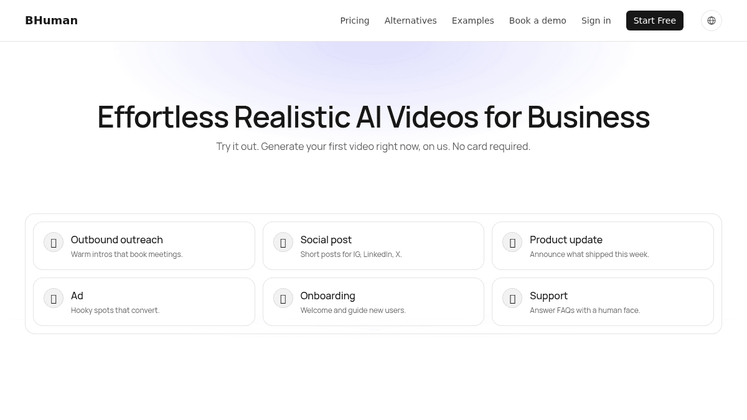Click the "Effortless Realistic AI Videos" headline
The image size is (747, 420).
coord(374,117)
